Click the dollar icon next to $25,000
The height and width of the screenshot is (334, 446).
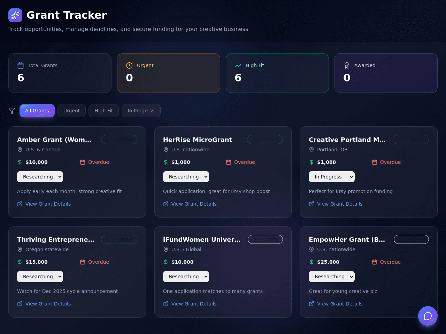[x=312, y=262]
